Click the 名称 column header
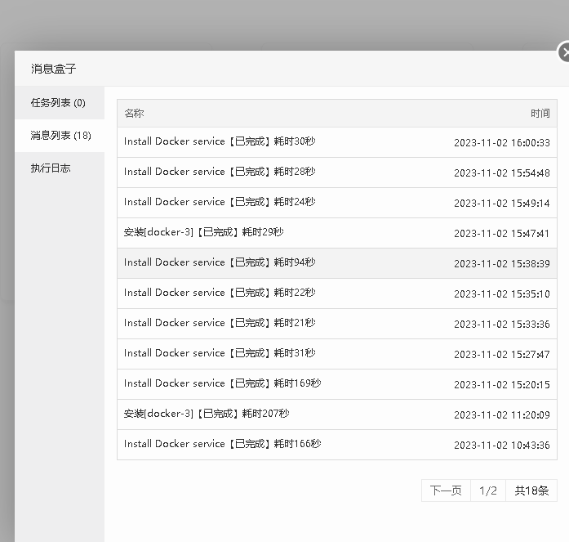 134,114
